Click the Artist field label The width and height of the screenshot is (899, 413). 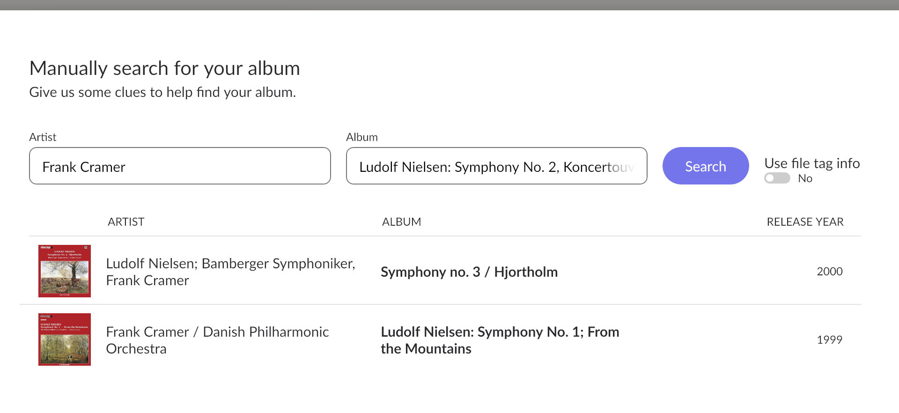43,137
